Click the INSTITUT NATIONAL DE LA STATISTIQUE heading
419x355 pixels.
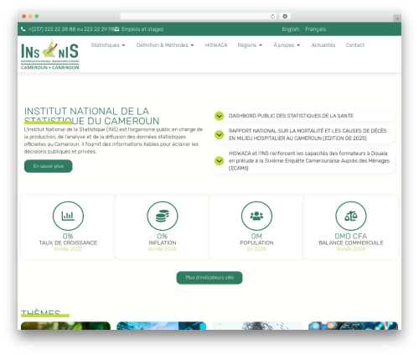click(x=91, y=116)
